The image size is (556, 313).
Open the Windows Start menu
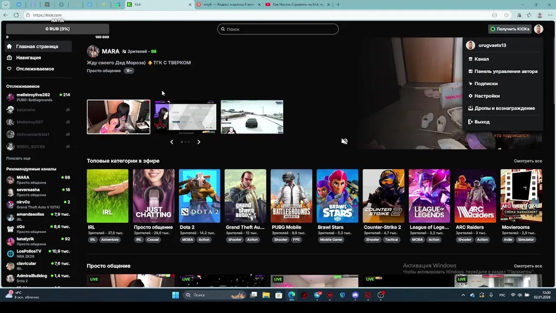click(x=175, y=295)
